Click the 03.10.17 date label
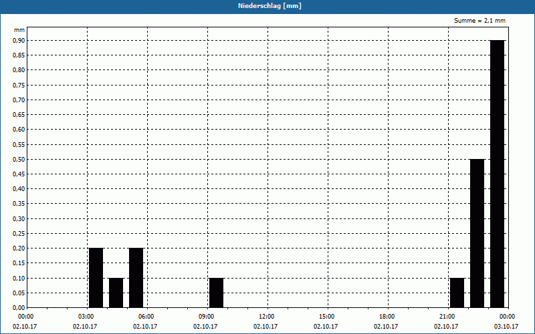 coord(506,327)
